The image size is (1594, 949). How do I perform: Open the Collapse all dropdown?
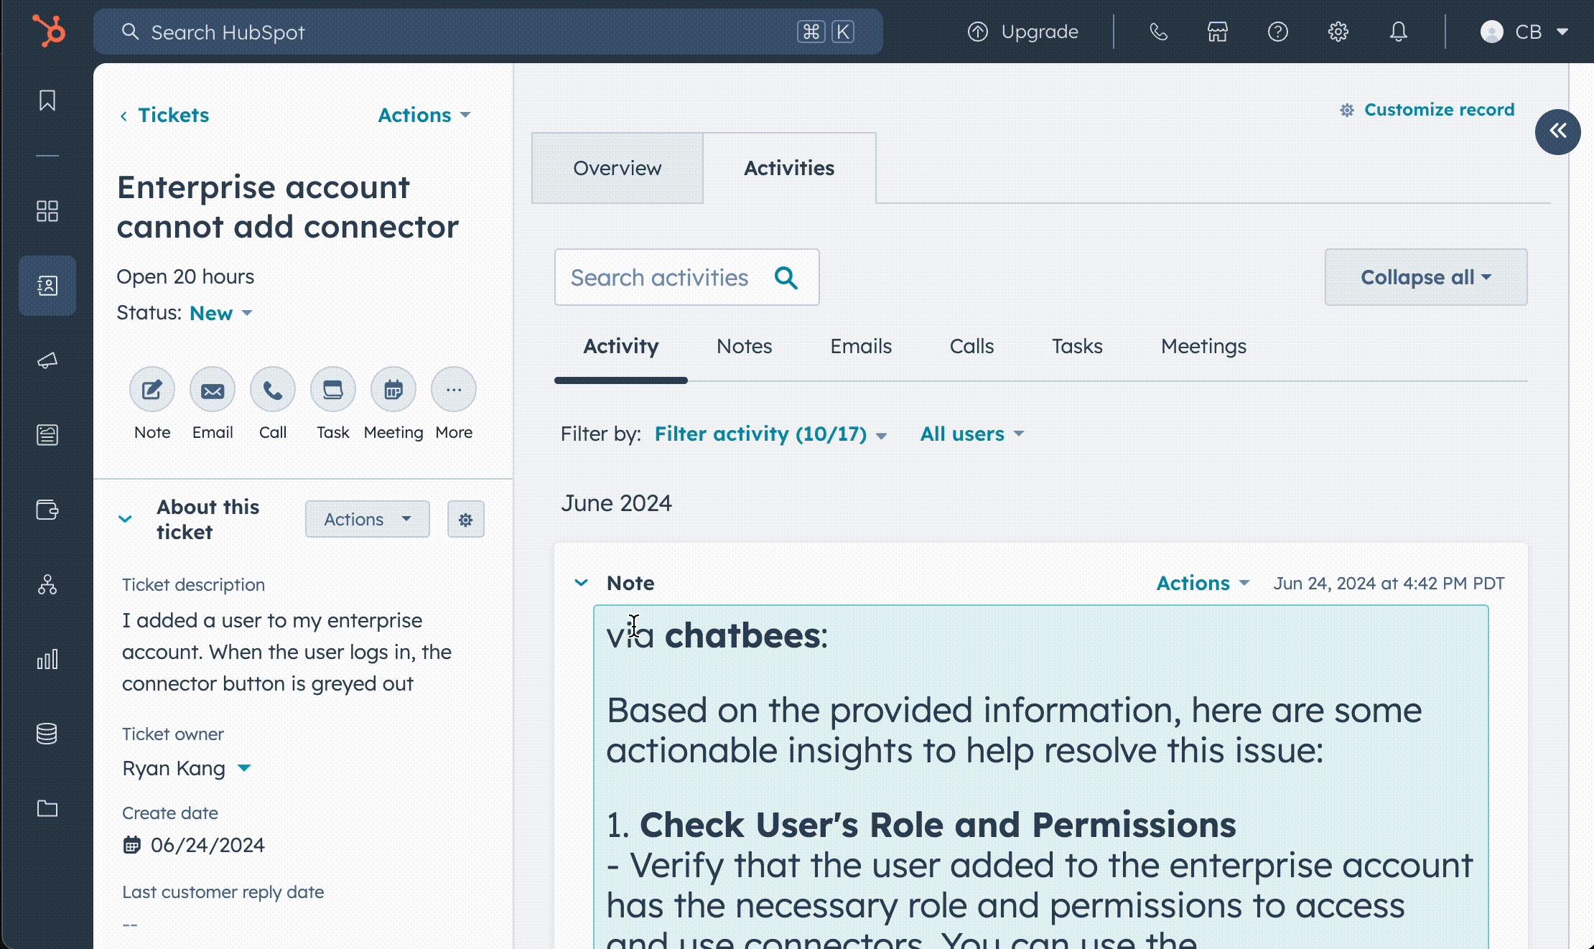click(1425, 277)
